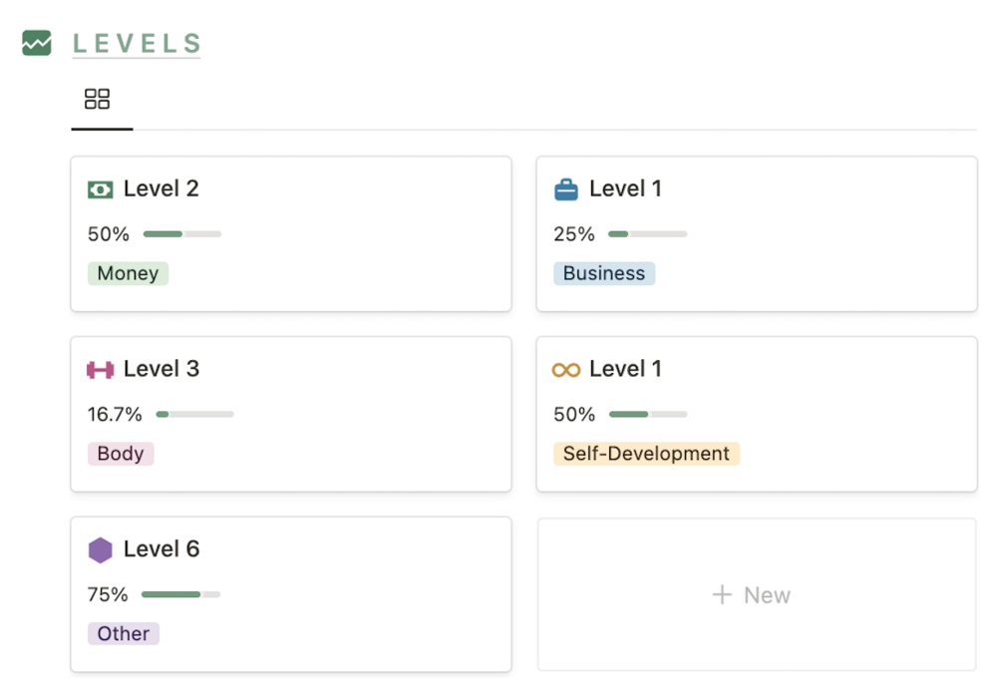The height and width of the screenshot is (698, 1002).
Task: Click the Business tag
Action: (603, 273)
